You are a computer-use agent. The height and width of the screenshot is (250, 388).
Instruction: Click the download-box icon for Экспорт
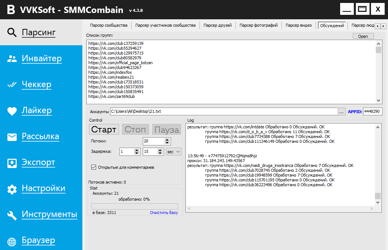(12, 163)
